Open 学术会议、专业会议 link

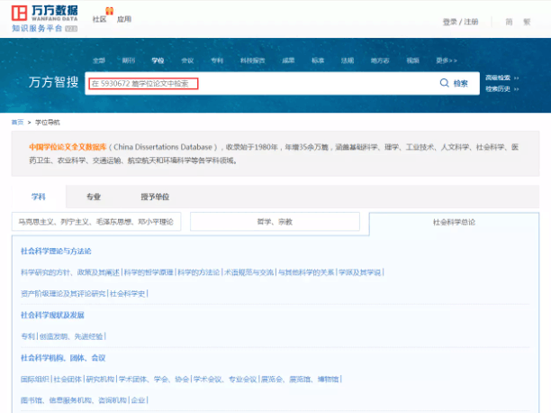[x=225, y=380]
